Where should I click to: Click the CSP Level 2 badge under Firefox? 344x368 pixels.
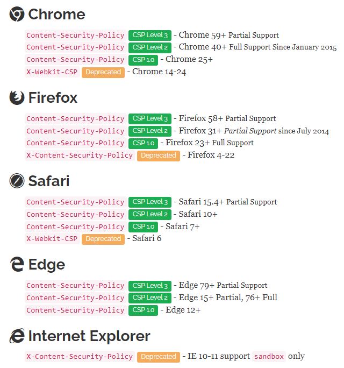tap(150, 131)
